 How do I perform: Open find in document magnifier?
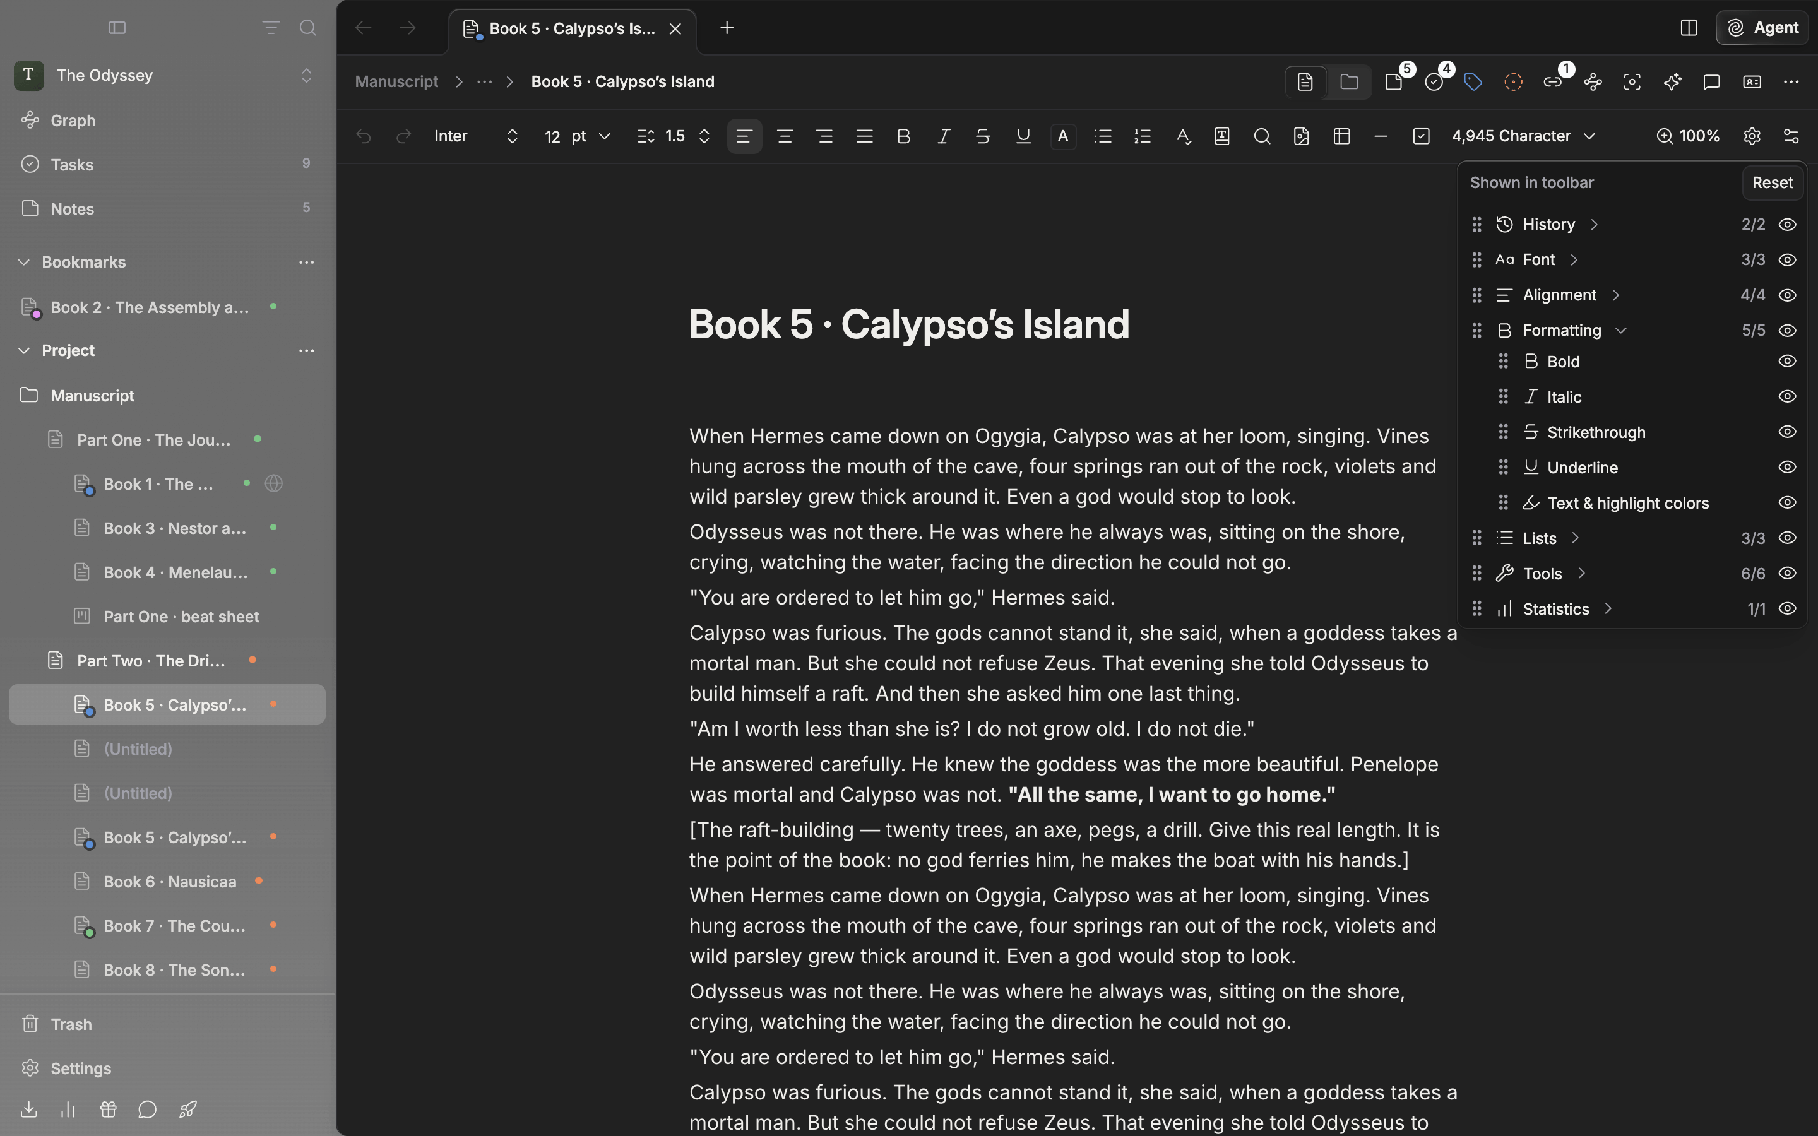click(x=1262, y=136)
